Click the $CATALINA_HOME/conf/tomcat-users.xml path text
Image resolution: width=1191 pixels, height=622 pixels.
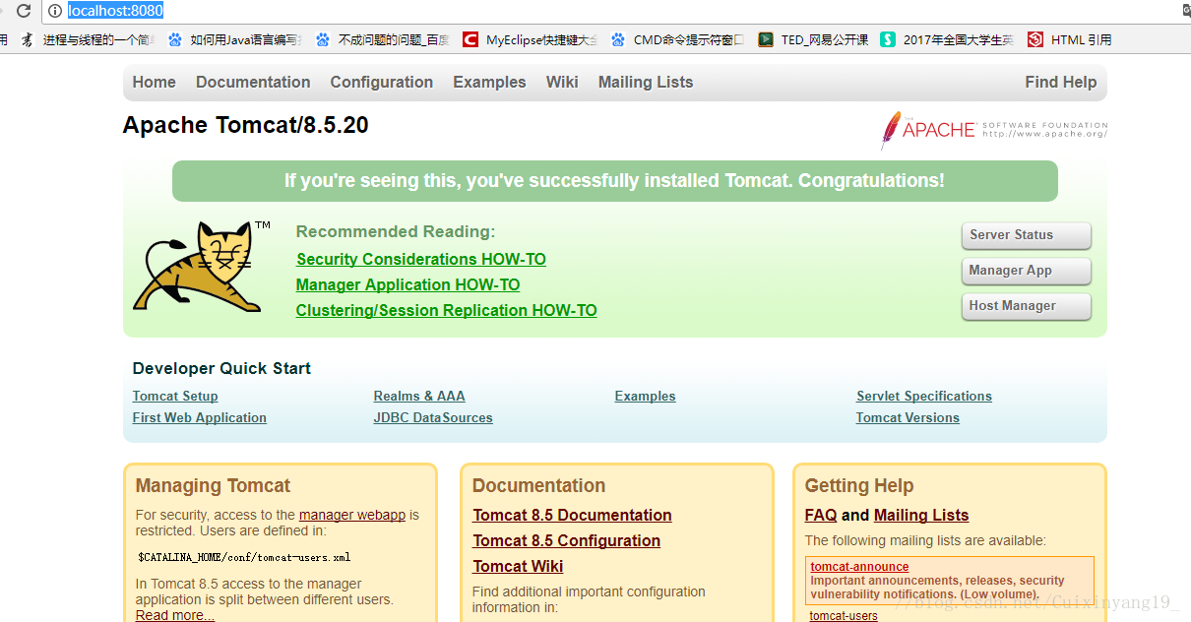coord(244,557)
